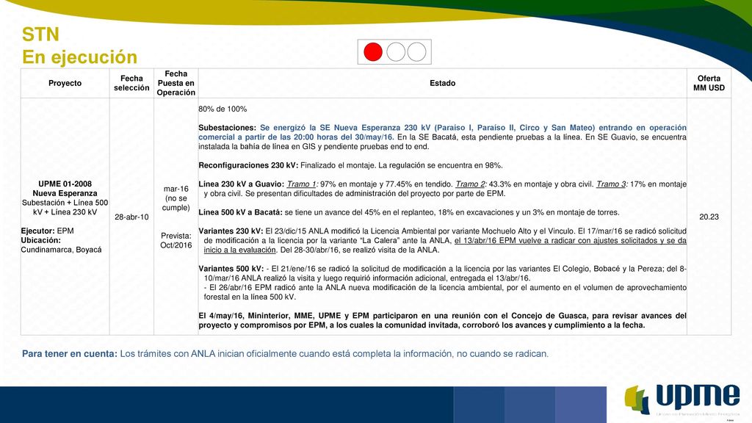The image size is (752, 423).
Task: Click the '28-abr-10' date cell
Action: [131, 217]
